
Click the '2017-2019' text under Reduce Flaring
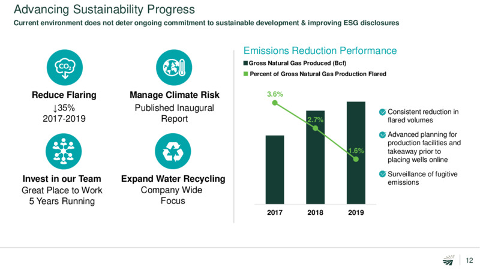[64, 119]
